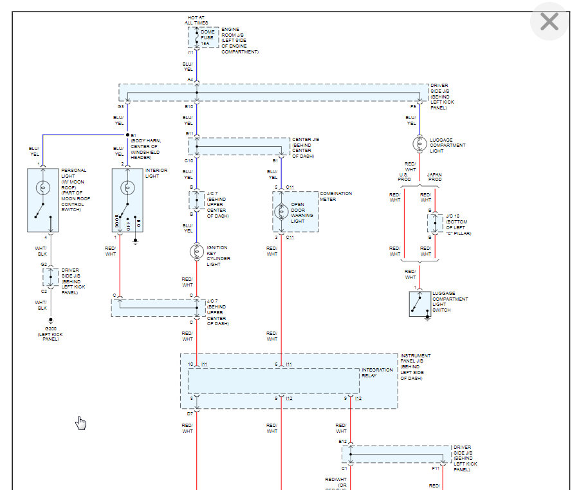Screen dimensions: 581x490
Task: Click the 'INTEGRATION RELAY' label
Action: pyautogui.click(x=377, y=373)
